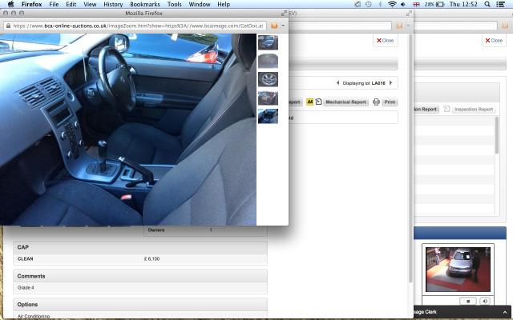Click the UK flag input source icon
This screenshot has height=320, width=513.
[416, 4]
